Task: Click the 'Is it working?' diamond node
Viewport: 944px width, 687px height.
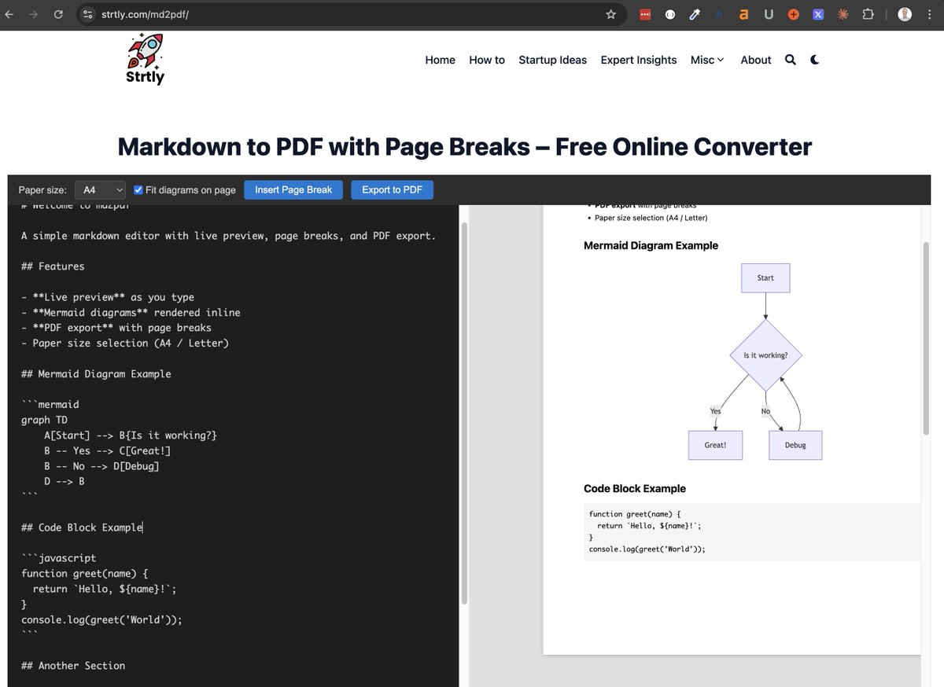Action: tap(765, 355)
